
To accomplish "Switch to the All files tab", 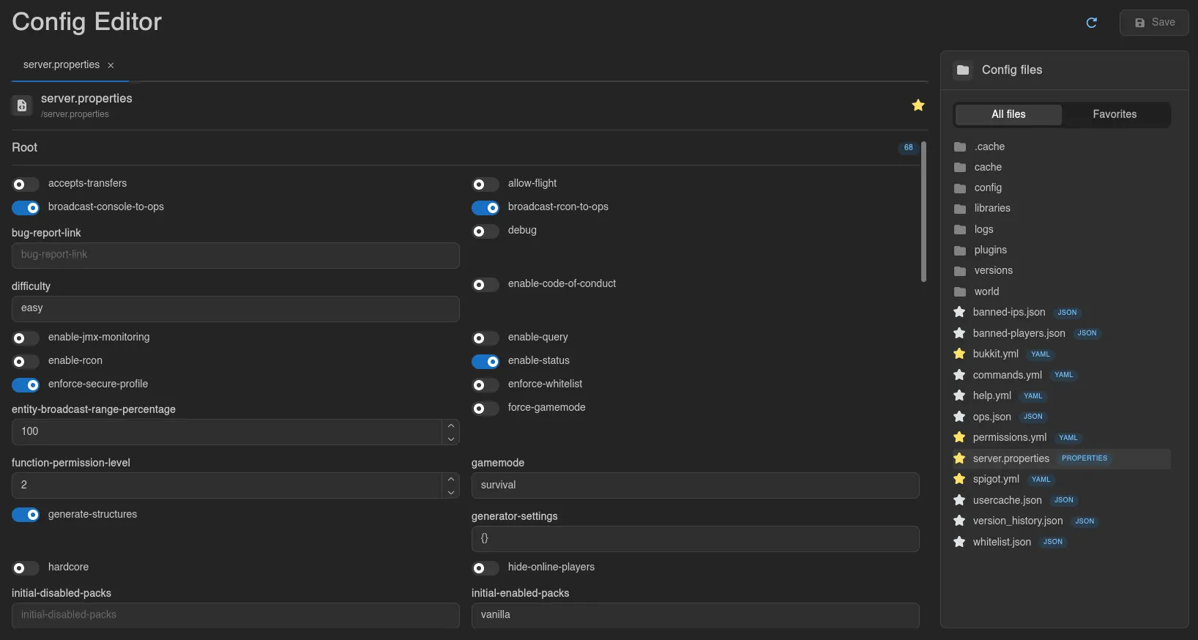I will click(1008, 114).
